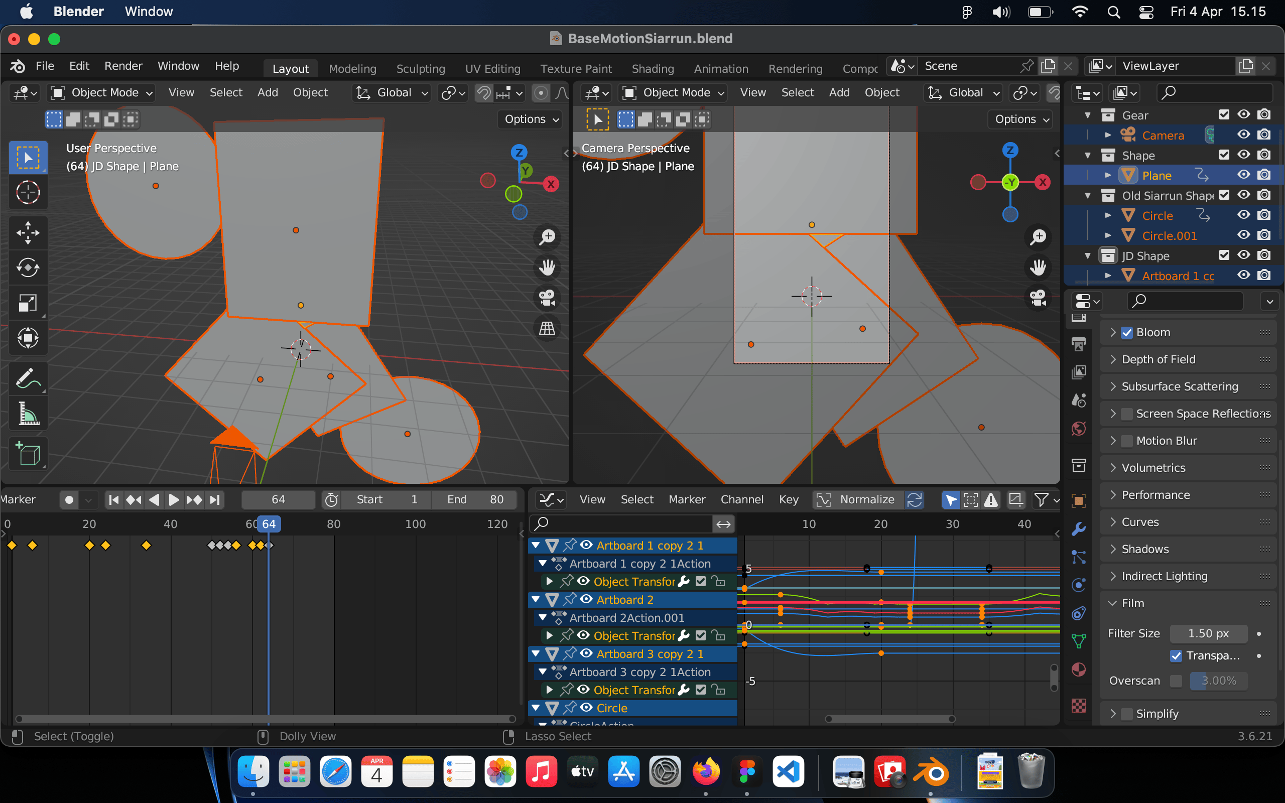
Task: Toggle the Bloom checkbox
Action: tap(1127, 333)
